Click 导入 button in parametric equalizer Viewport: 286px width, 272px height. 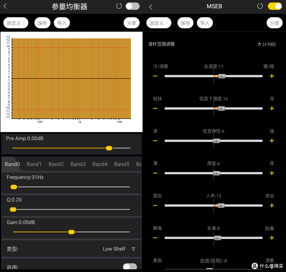[x=62, y=23]
